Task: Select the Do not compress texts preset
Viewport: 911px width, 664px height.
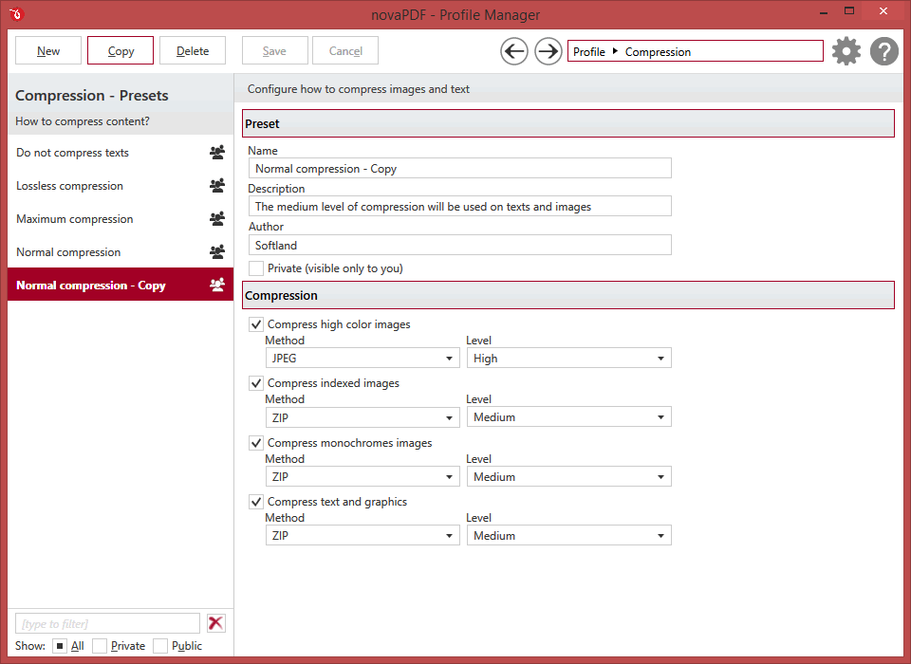Action: point(121,152)
